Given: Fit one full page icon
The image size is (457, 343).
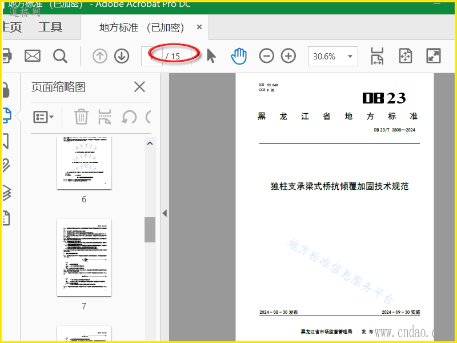Looking at the screenshot, I should (x=406, y=55).
